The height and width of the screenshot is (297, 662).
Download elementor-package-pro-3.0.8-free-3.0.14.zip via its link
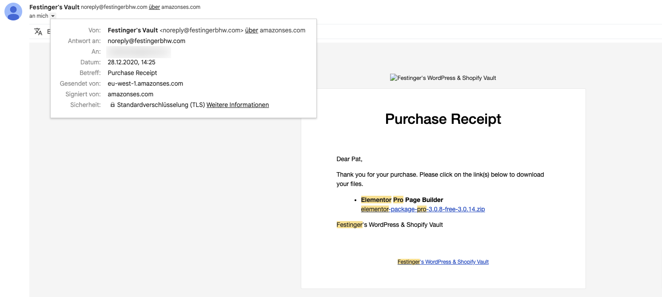click(x=423, y=209)
